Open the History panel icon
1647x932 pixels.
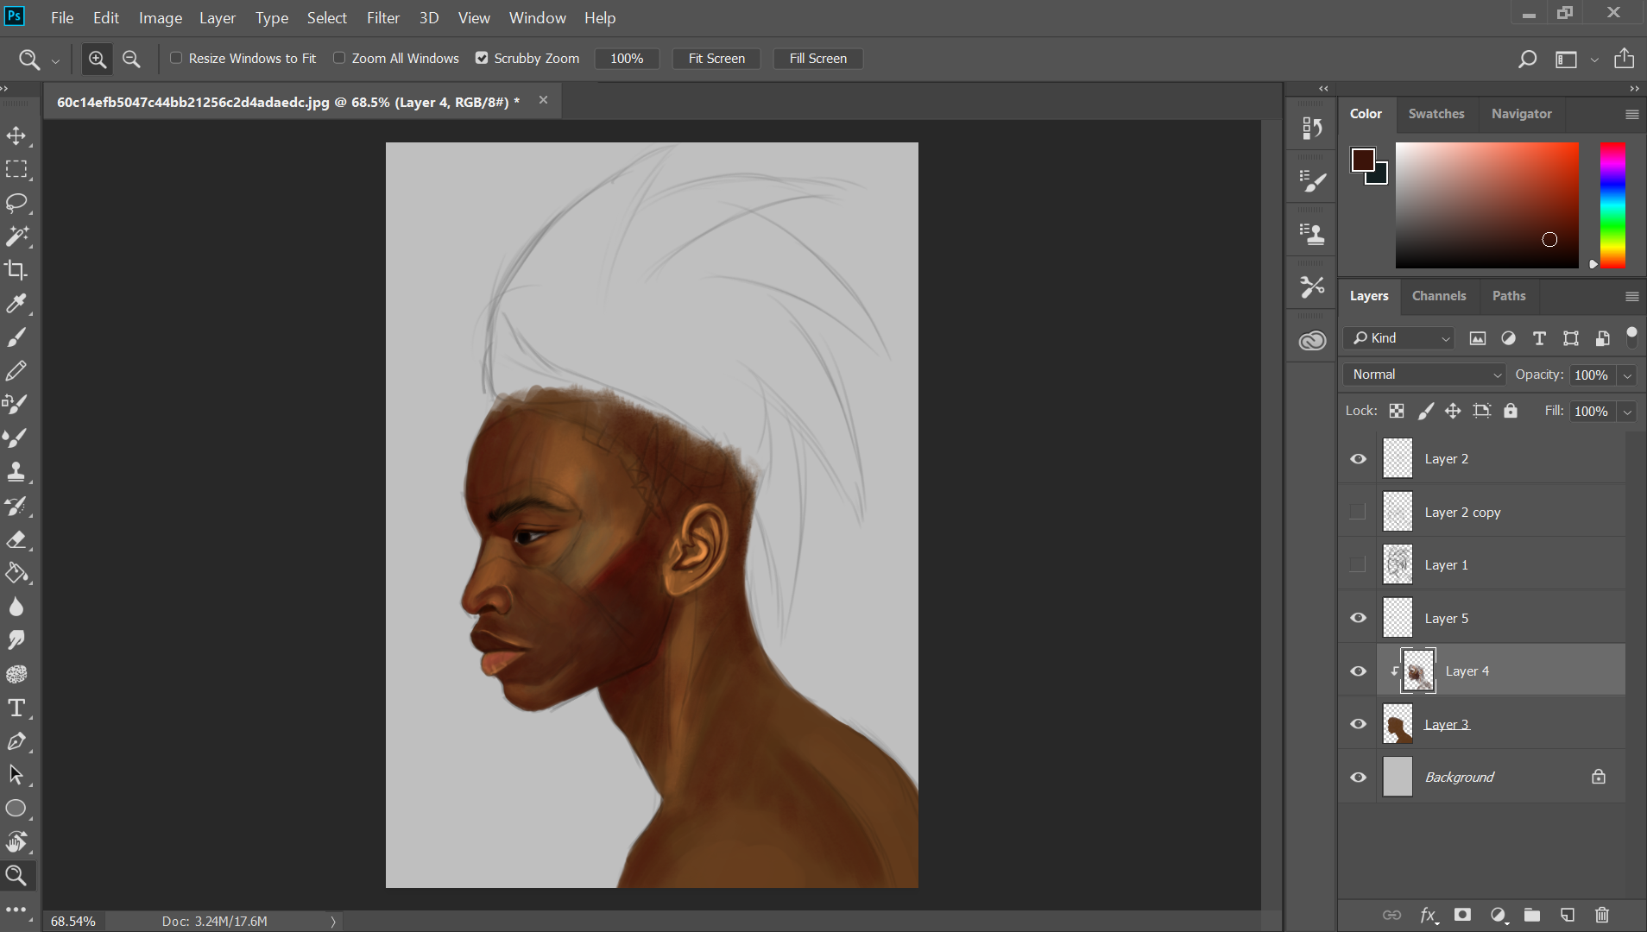pyautogui.click(x=1312, y=129)
